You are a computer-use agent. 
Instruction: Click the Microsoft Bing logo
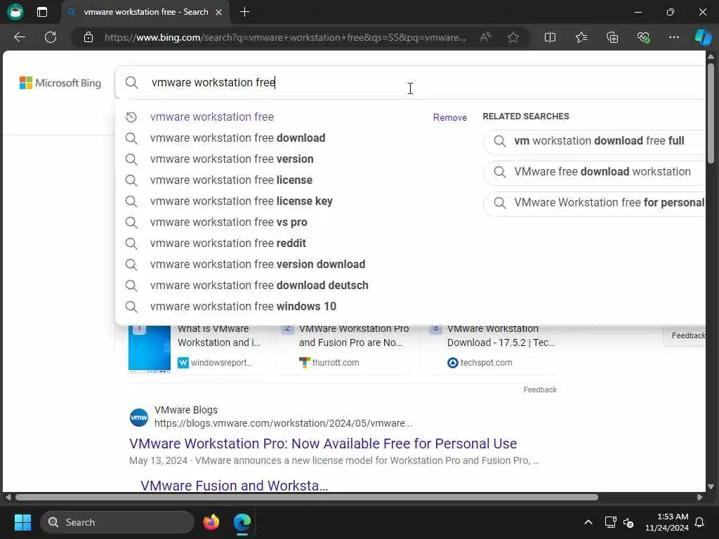point(60,83)
